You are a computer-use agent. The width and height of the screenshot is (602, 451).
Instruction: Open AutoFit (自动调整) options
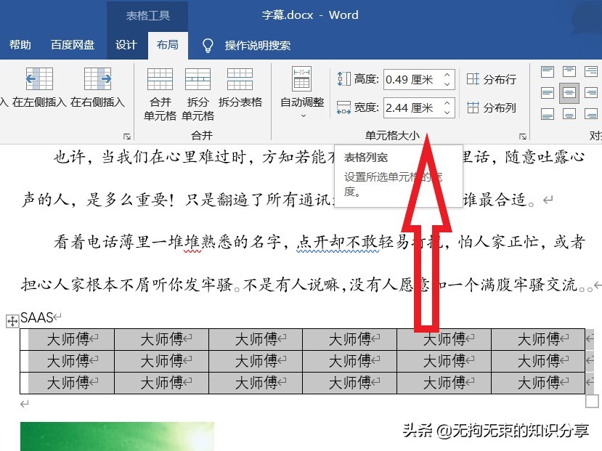point(301,91)
